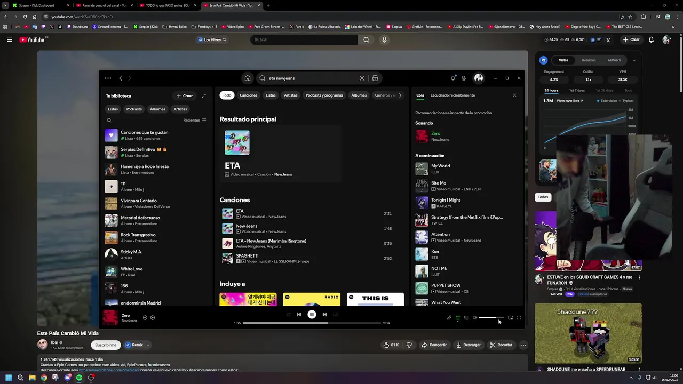This screenshot has height=384, width=683.
Task: Toggle the Spotify queue button
Action: click(458, 318)
